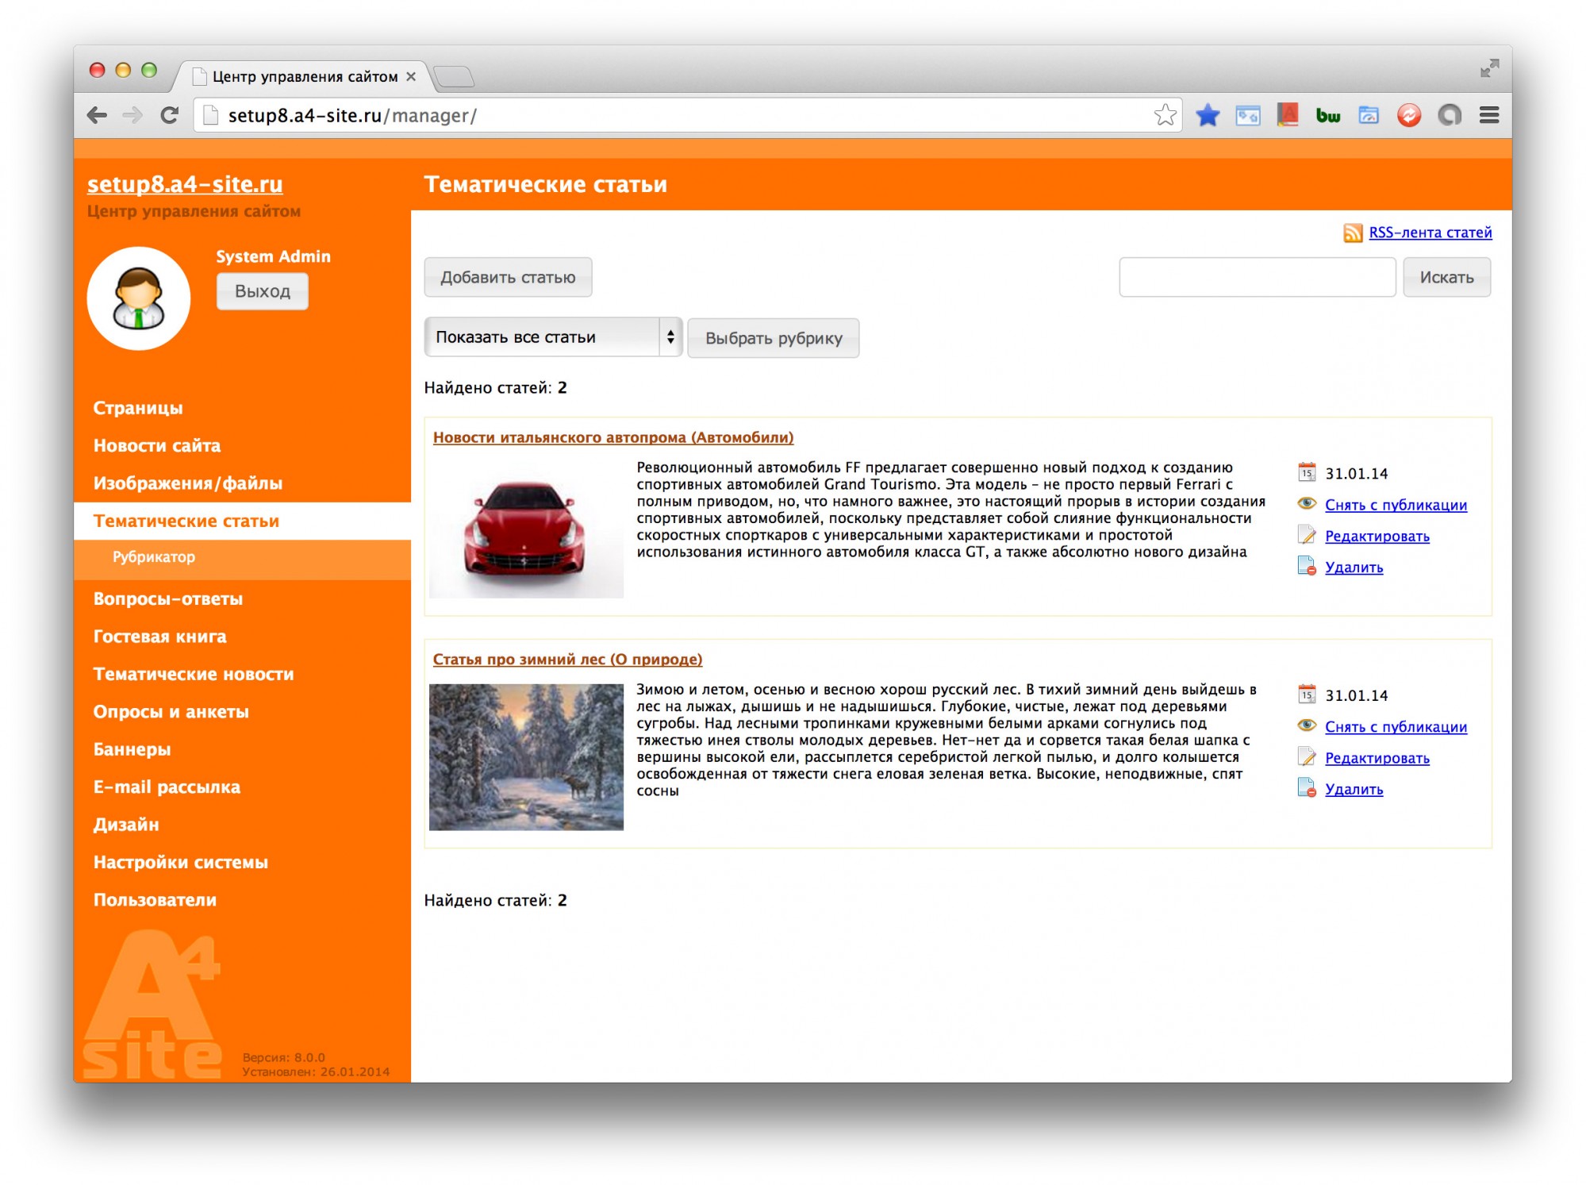Click the 'Добавить статью' button
The height and width of the screenshot is (1185, 1586).
pos(508,278)
